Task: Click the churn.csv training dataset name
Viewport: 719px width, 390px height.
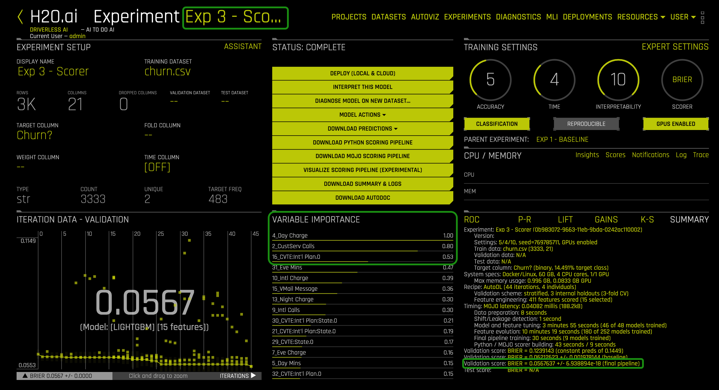Action: tap(167, 71)
